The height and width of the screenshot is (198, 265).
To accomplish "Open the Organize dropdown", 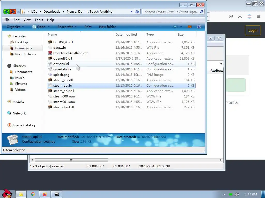I will (15, 27).
